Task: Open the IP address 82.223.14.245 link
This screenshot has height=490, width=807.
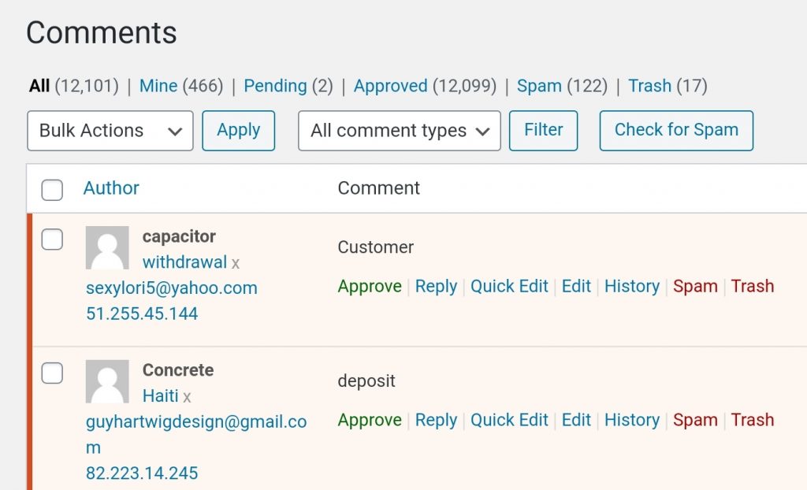Action: (142, 473)
